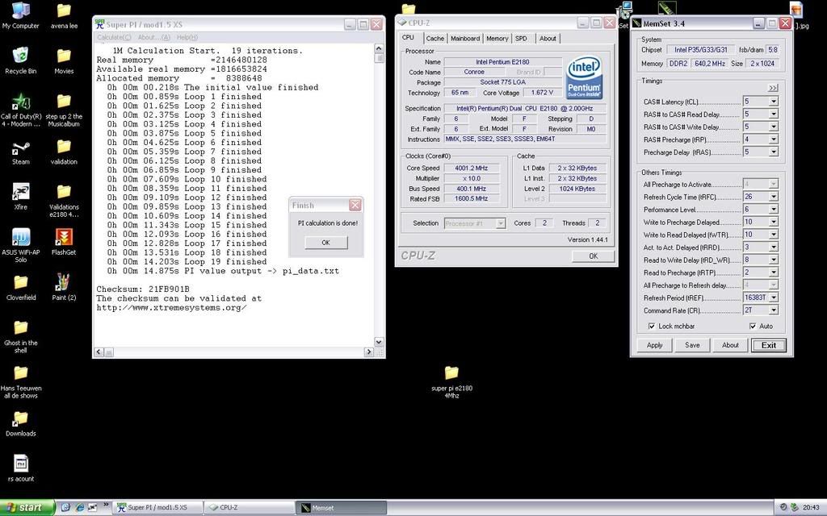This screenshot has width=827, height=516.
Task: Open RAS# to CAS# Read Delay dropdown
Action: [773, 114]
